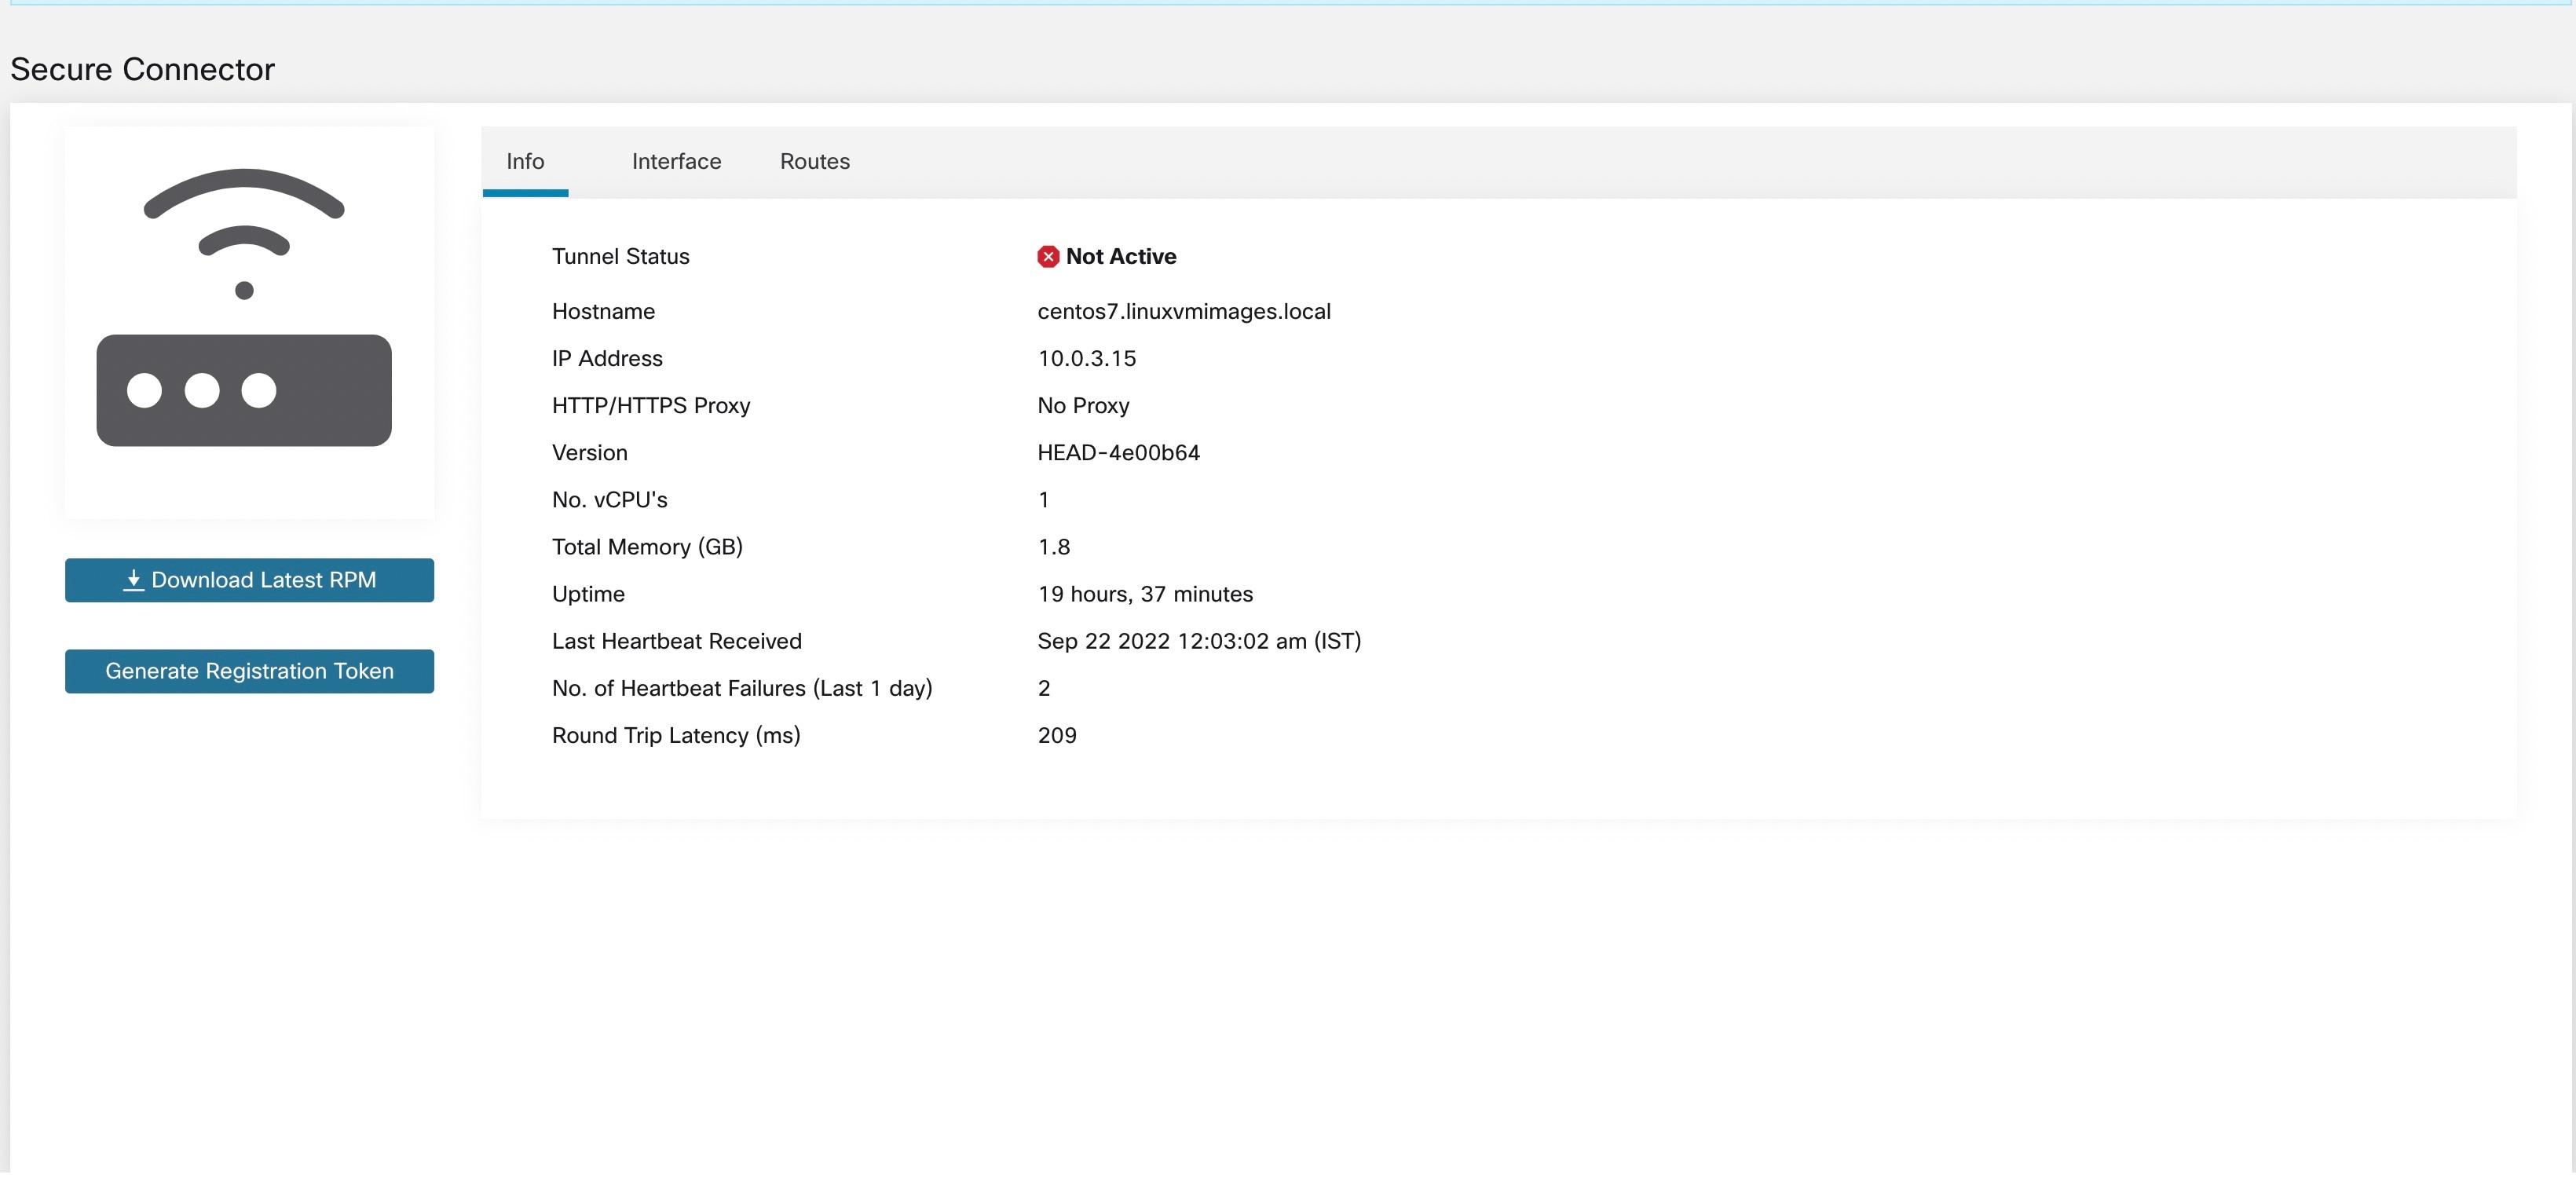
Task: Click the Not Active status text
Action: click(x=1121, y=256)
